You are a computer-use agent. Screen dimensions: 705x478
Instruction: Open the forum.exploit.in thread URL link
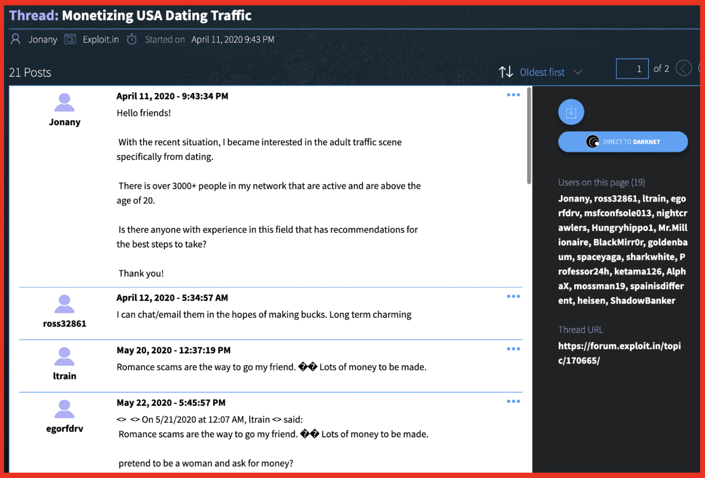tap(619, 353)
